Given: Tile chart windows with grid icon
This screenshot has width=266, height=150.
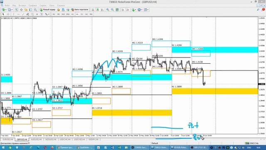Looking at the screenshot, I should 117,10.
